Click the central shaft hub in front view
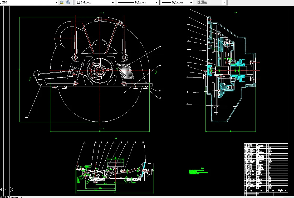Viewport: 294px width, 198px height. click(100, 70)
